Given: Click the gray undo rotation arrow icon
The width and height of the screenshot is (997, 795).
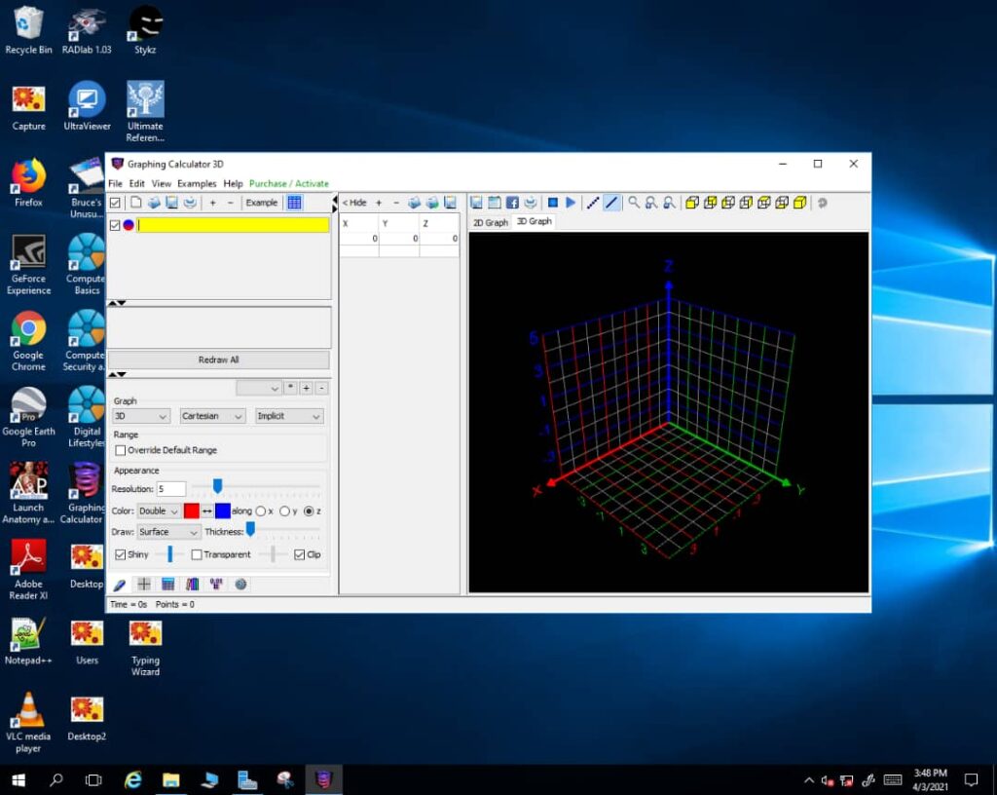Looking at the screenshot, I should pos(822,203).
